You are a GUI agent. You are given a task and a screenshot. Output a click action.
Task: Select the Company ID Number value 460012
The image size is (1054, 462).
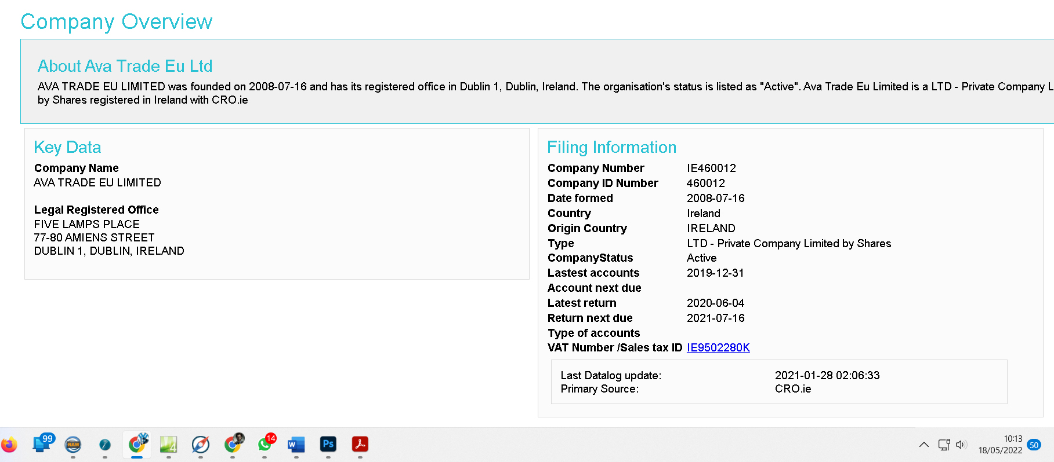point(706,183)
